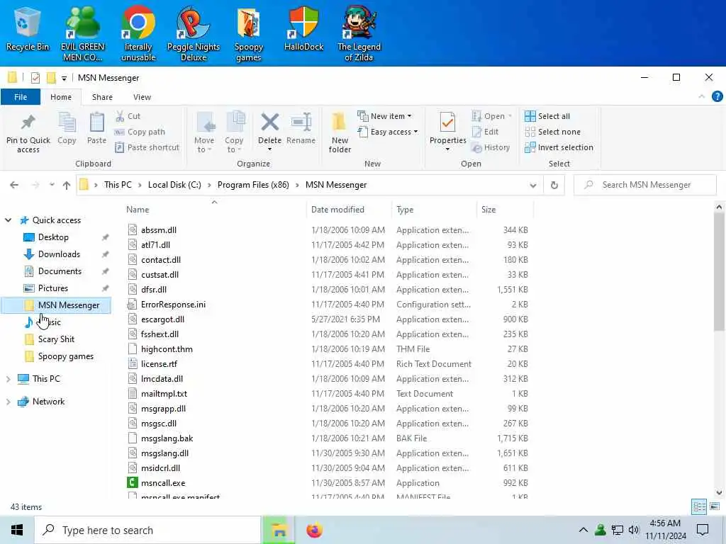
Task: Click the red Delete X icon
Action: point(269,123)
